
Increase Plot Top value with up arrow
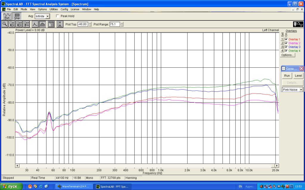coord(90,23)
